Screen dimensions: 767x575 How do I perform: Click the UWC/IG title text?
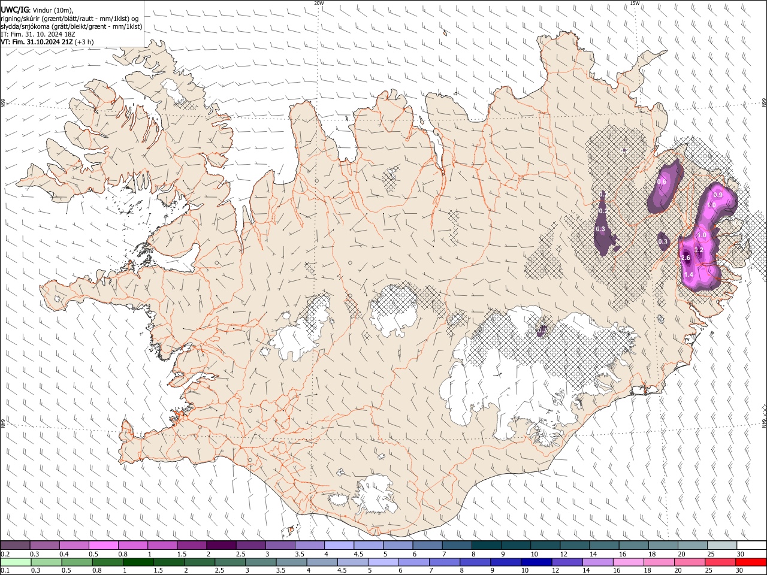click(x=15, y=10)
